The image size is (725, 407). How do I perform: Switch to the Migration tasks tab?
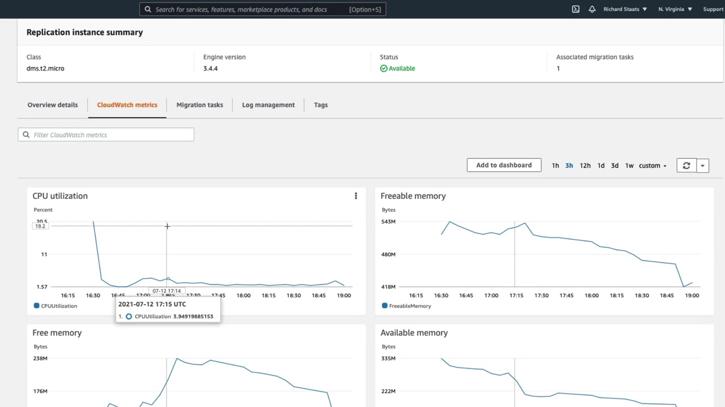click(199, 105)
